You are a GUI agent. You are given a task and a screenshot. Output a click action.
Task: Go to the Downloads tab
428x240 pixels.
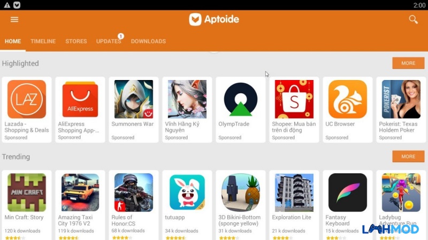[x=148, y=42]
